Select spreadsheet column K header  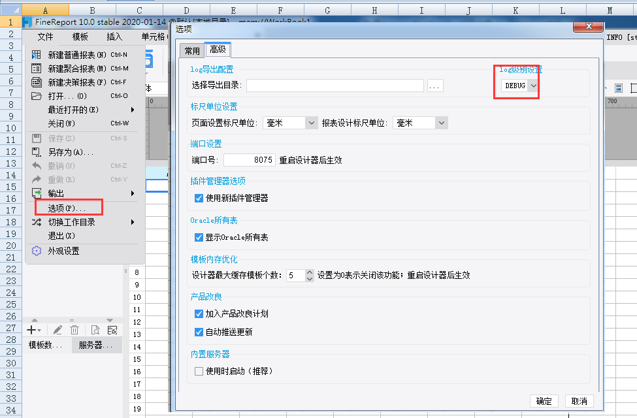(x=515, y=10)
